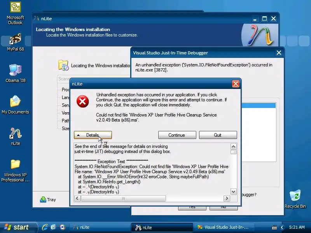The width and height of the screenshot is (311, 233).
Task: Launch Internet Explorer from quick launch
Action: [x=45, y=227]
